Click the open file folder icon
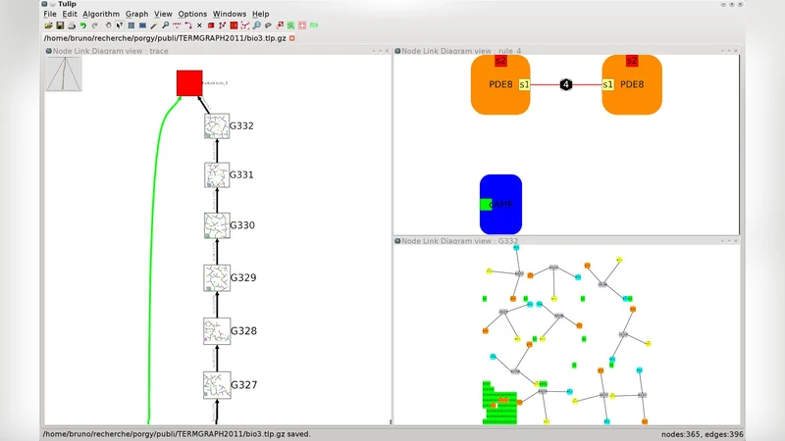Image resolution: width=785 pixels, height=441 pixels. point(48,25)
